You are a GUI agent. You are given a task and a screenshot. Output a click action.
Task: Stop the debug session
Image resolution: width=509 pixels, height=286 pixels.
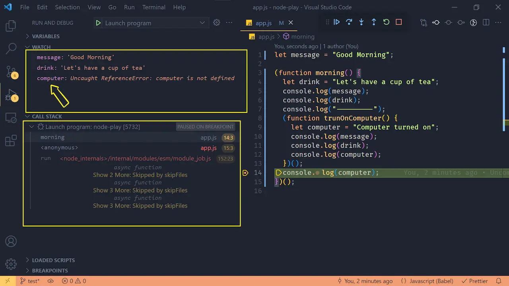(x=399, y=22)
